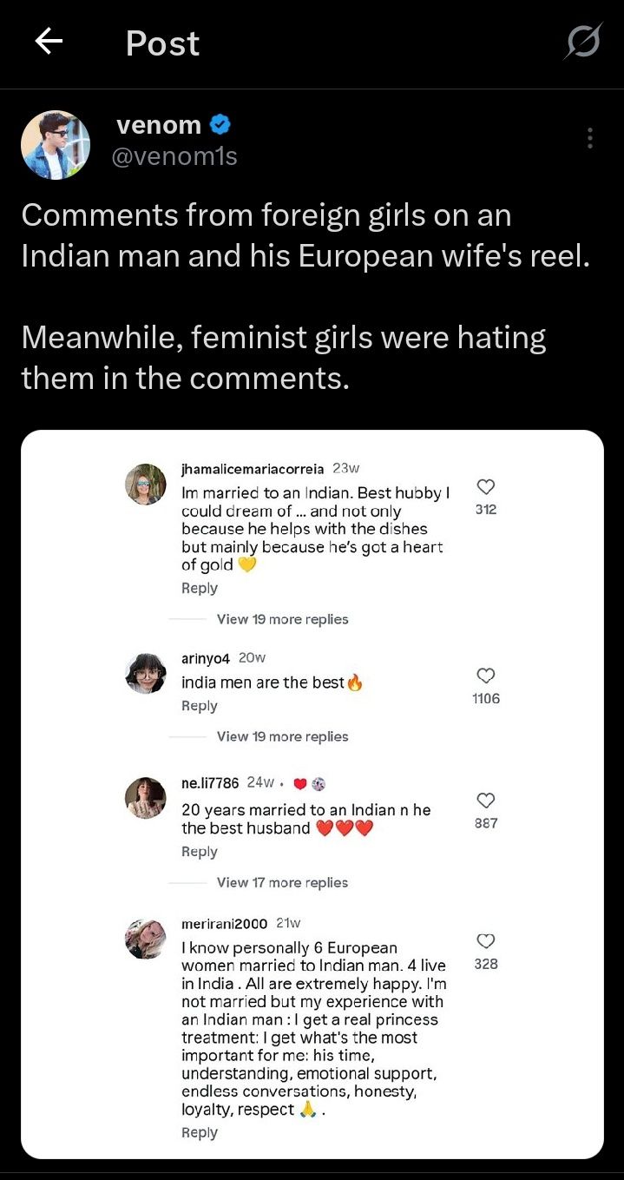View 17 more replies under ne.li7786
Screen dimensions: 624x1180
click(282, 882)
